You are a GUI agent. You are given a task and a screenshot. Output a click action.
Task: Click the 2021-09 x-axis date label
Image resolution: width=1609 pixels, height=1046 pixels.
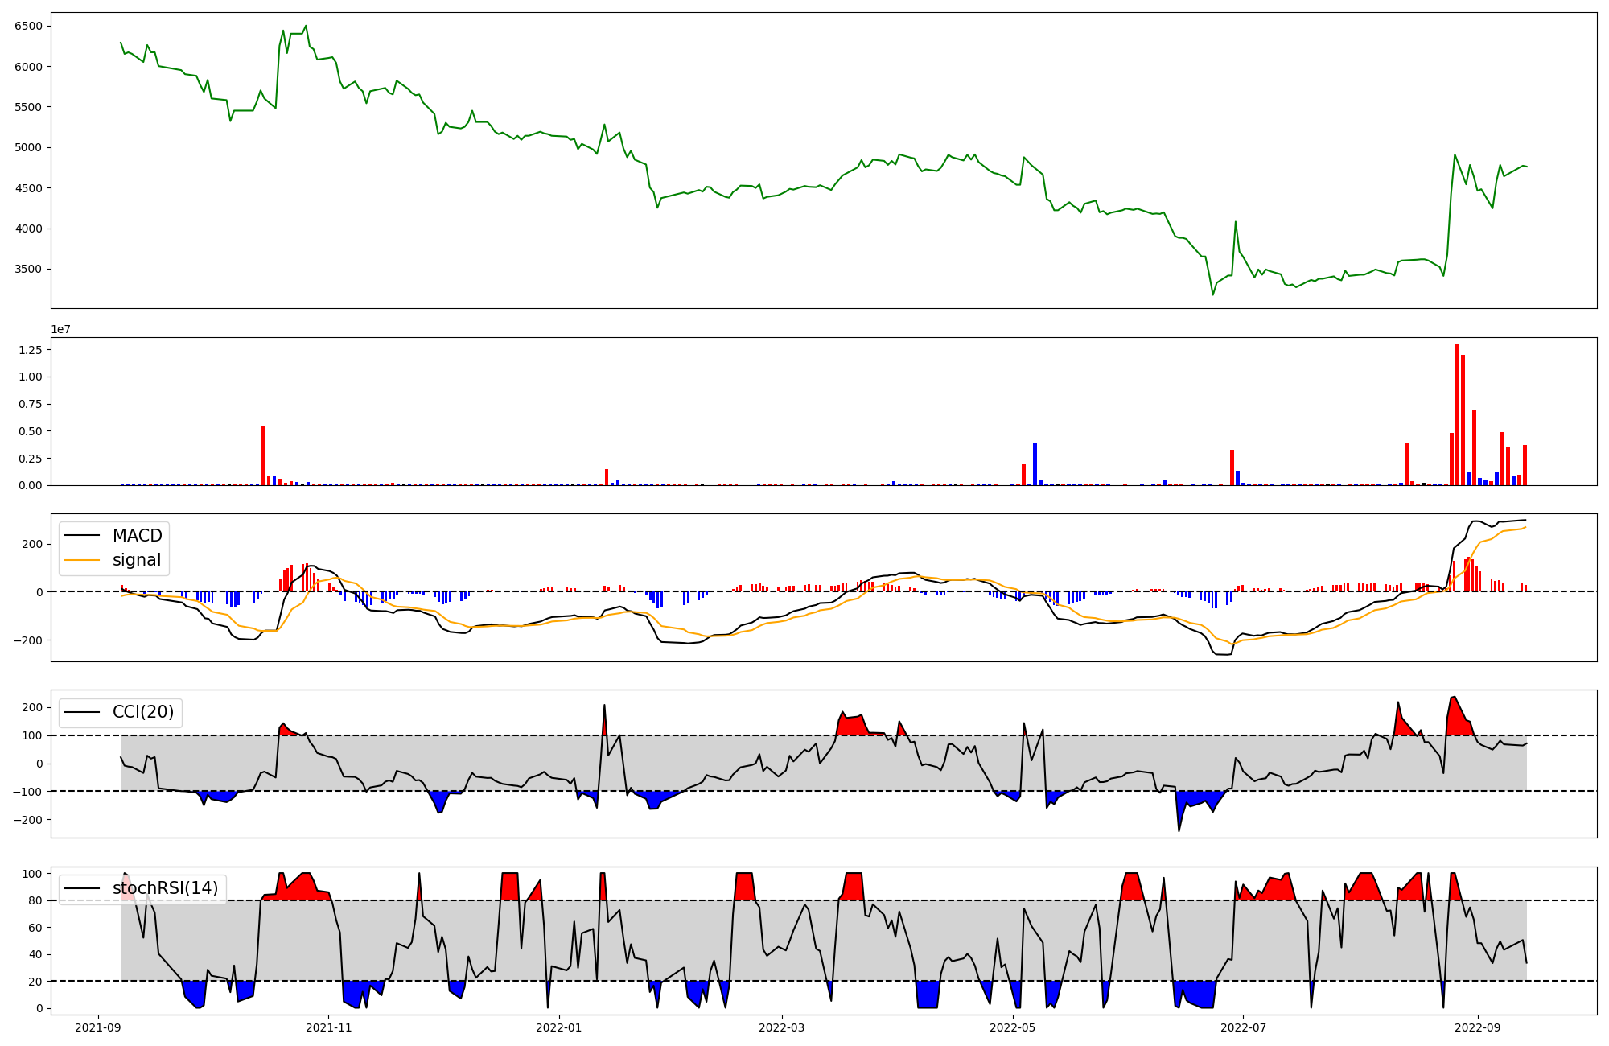tap(99, 1027)
